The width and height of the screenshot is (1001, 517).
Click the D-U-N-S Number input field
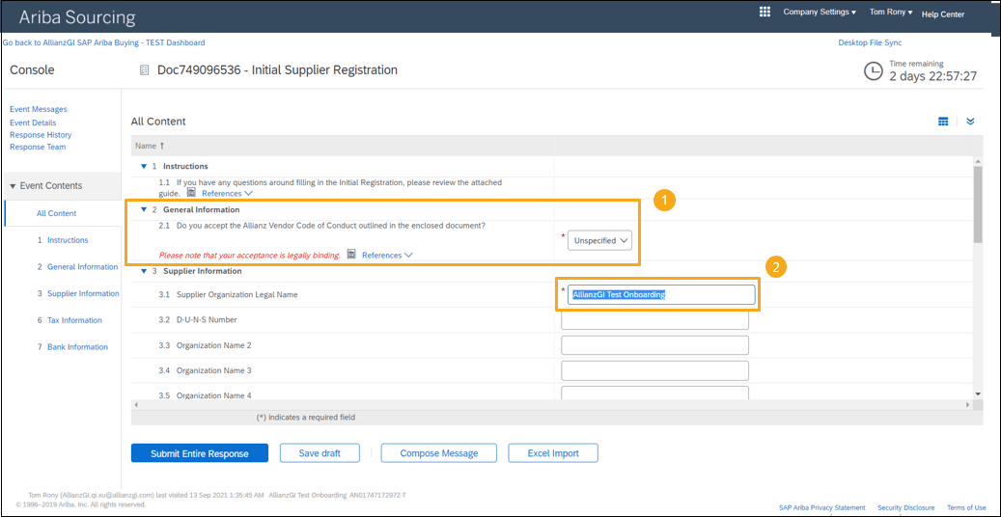pos(654,320)
